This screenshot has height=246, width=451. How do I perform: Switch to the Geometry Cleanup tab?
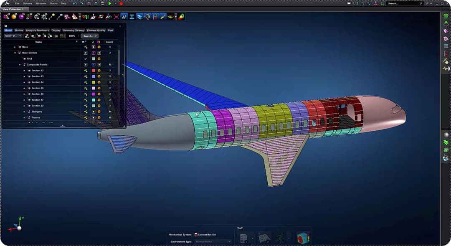(73, 30)
